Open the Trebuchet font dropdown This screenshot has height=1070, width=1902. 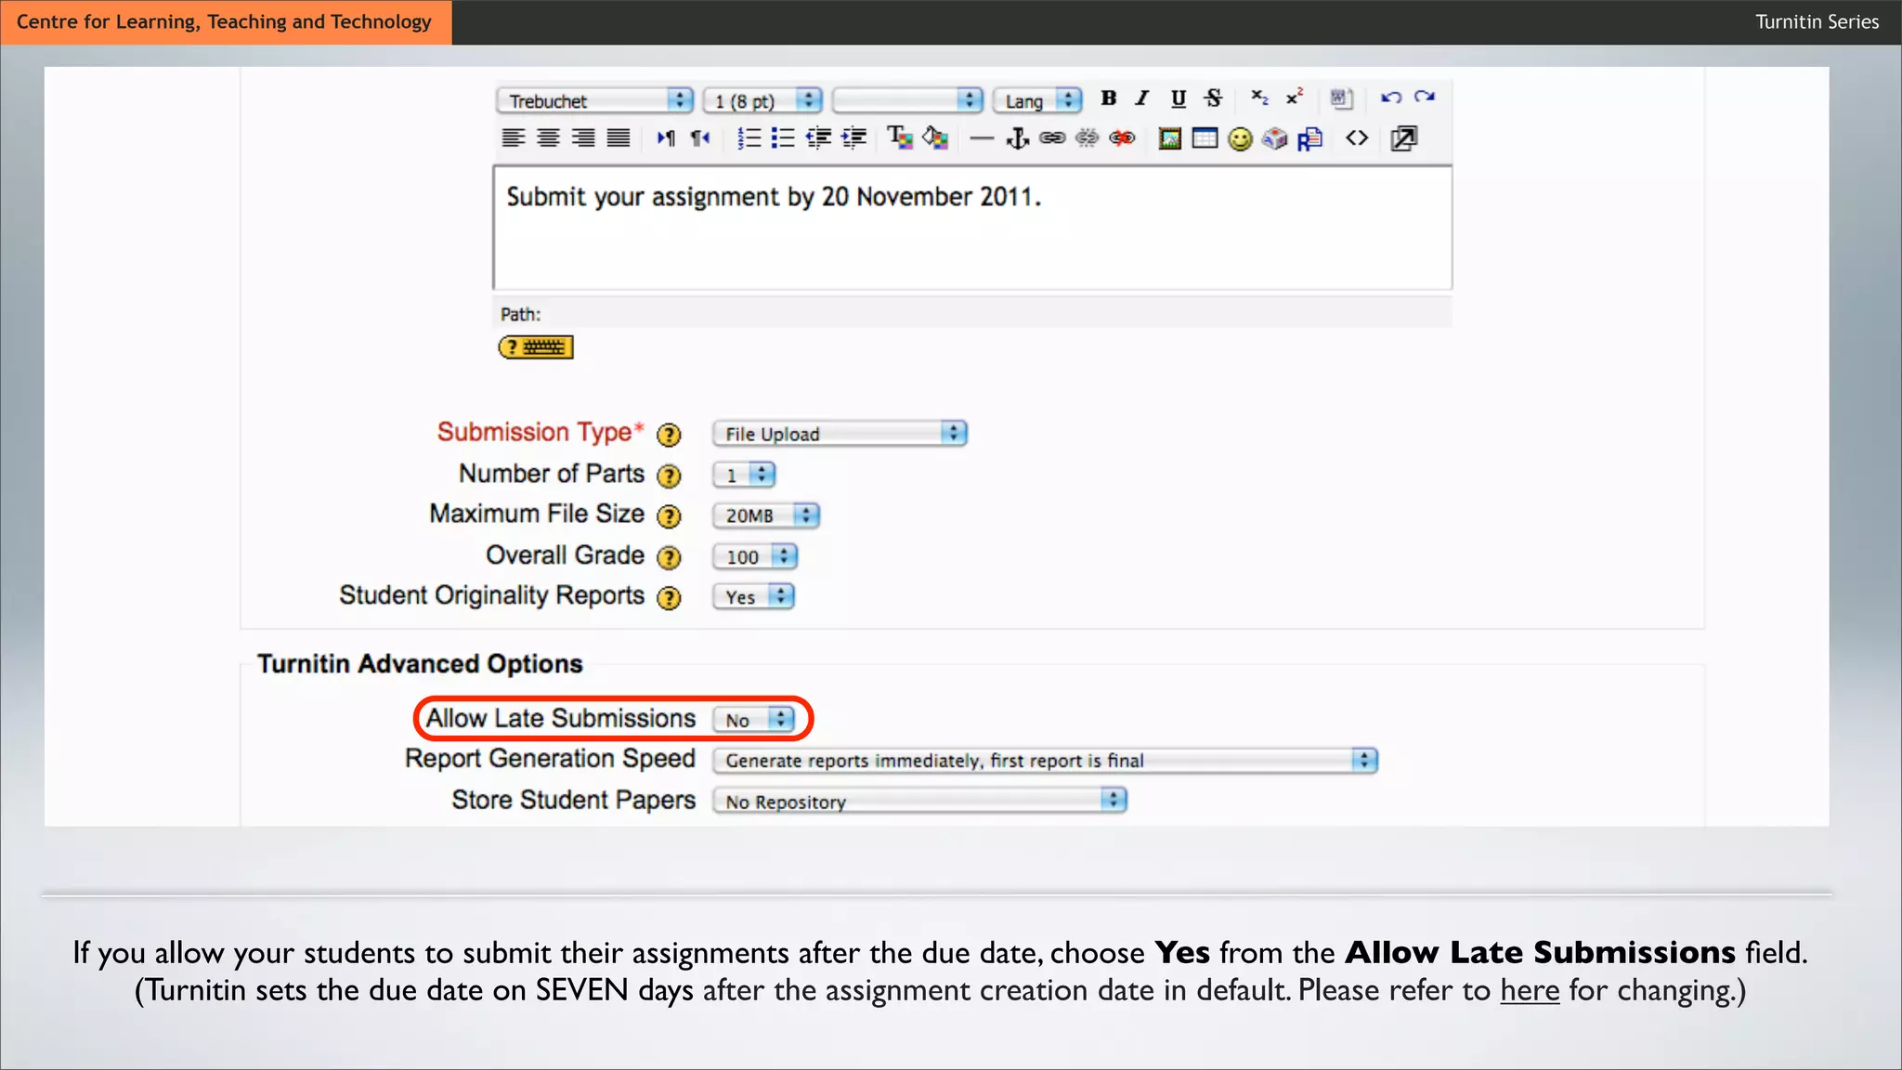click(x=595, y=100)
